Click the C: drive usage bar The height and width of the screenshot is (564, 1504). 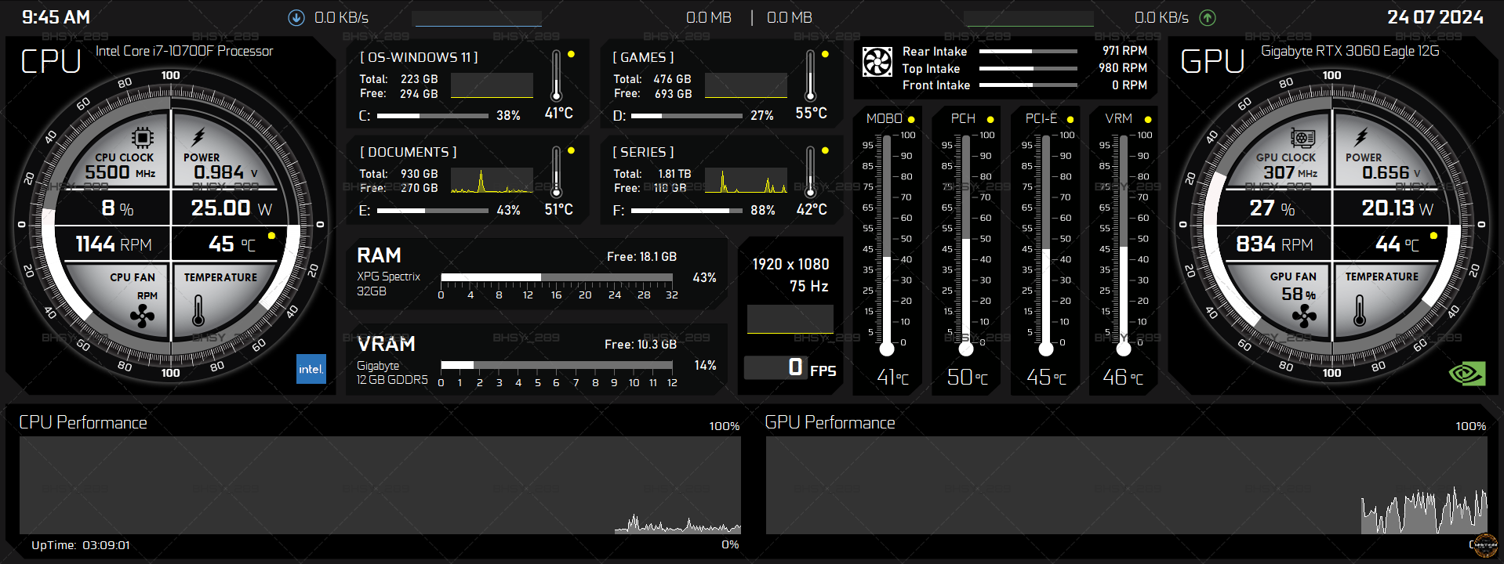tap(433, 116)
